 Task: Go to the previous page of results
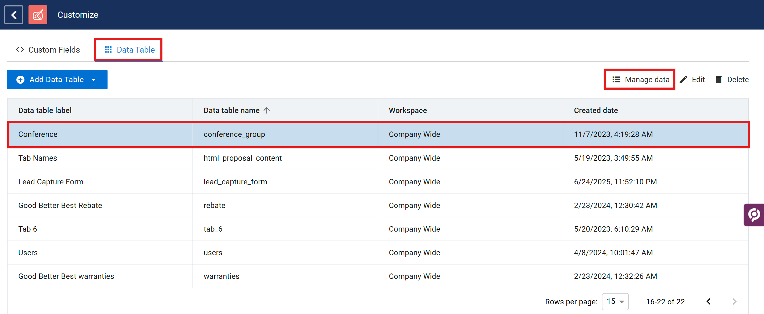tap(709, 301)
